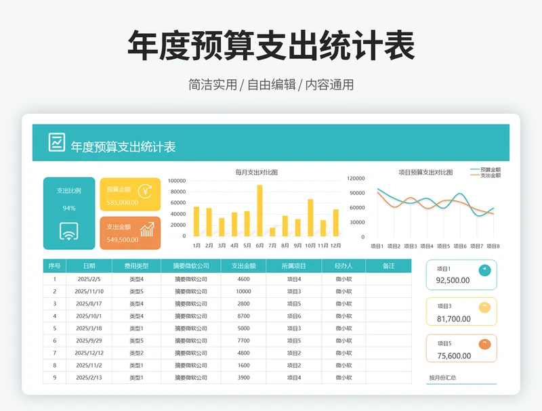The width and height of the screenshot is (542, 411).
Task: Select amount cell 4800
Action: (x=243, y=353)
